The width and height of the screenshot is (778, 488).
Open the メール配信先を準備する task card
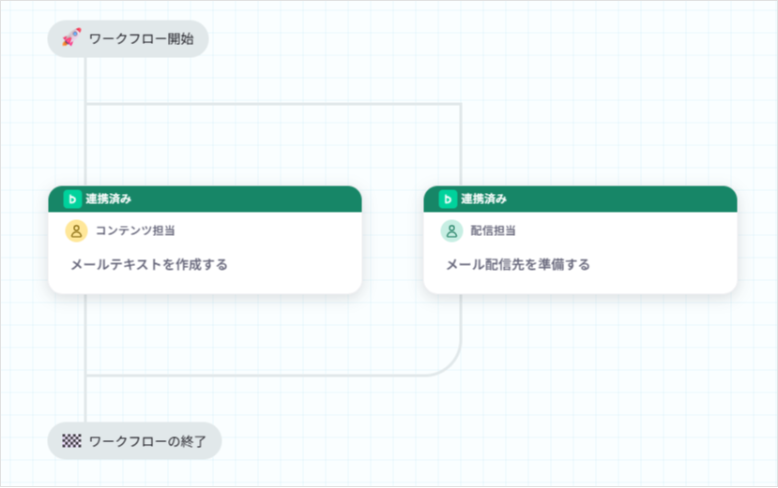[581, 240]
